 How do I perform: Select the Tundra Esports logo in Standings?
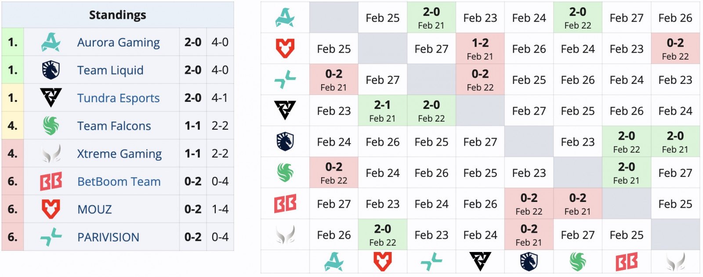click(x=51, y=98)
